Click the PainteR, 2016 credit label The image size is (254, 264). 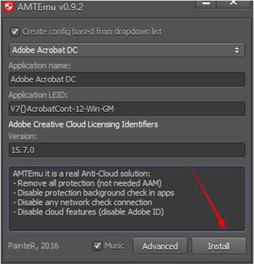click(33, 246)
